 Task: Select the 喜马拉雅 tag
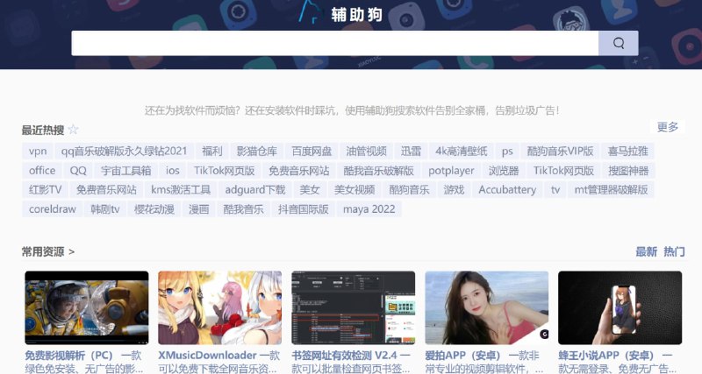(x=627, y=151)
